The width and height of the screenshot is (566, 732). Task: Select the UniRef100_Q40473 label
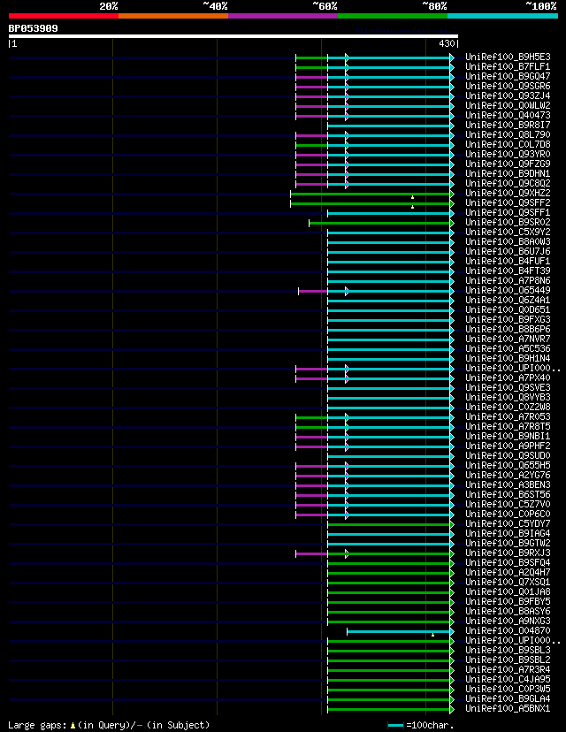tap(509, 115)
